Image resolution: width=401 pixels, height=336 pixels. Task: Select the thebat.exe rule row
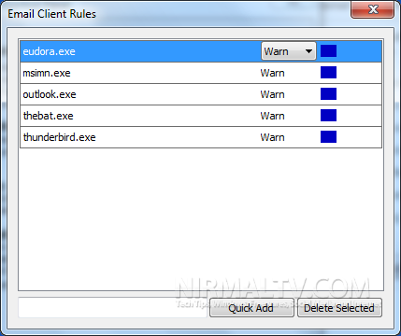201,116
